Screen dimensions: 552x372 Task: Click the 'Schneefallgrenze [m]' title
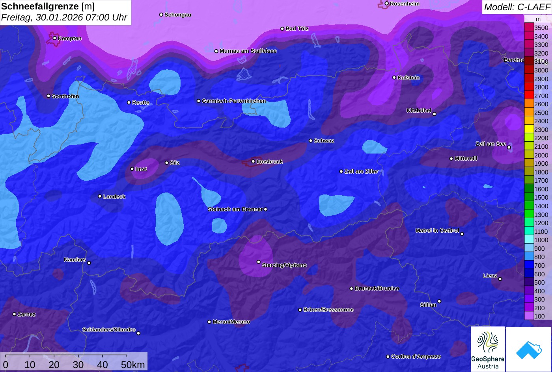48,6
